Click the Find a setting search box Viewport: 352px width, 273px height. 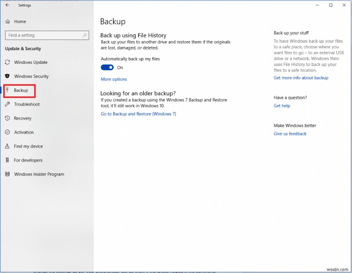pos(44,35)
